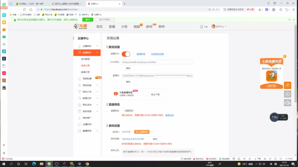This screenshot has height=167, width=298.
Task: Click the microphone icon beside 主播相关
Action: pos(79,46)
